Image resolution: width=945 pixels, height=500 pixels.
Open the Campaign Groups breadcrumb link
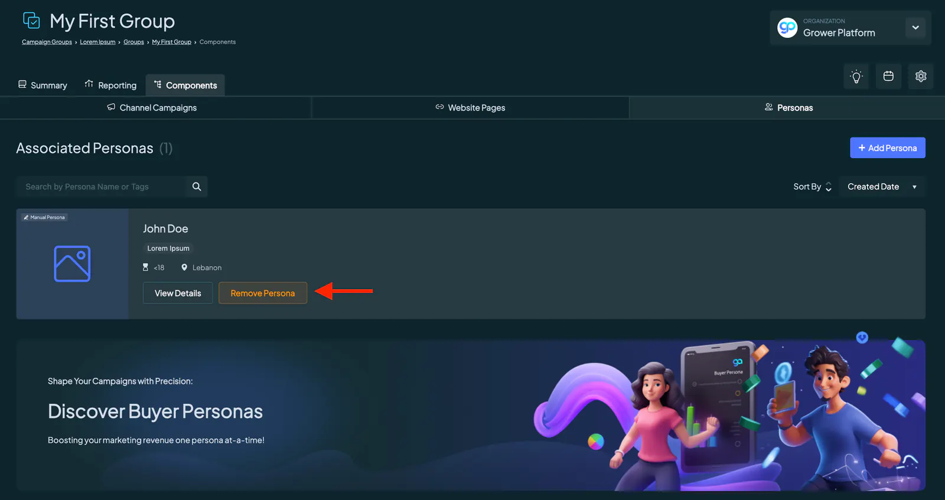pyautogui.click(x=47, y=42)
